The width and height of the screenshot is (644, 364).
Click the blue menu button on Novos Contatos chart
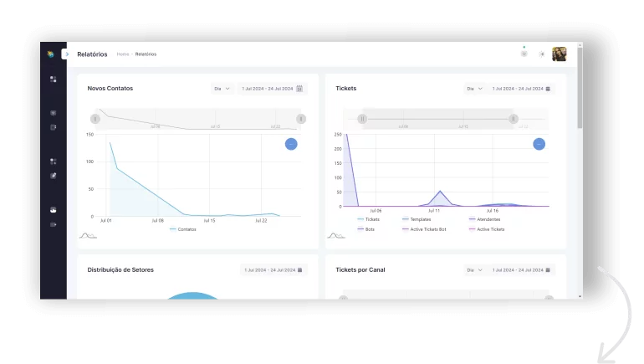coord(290,144)
